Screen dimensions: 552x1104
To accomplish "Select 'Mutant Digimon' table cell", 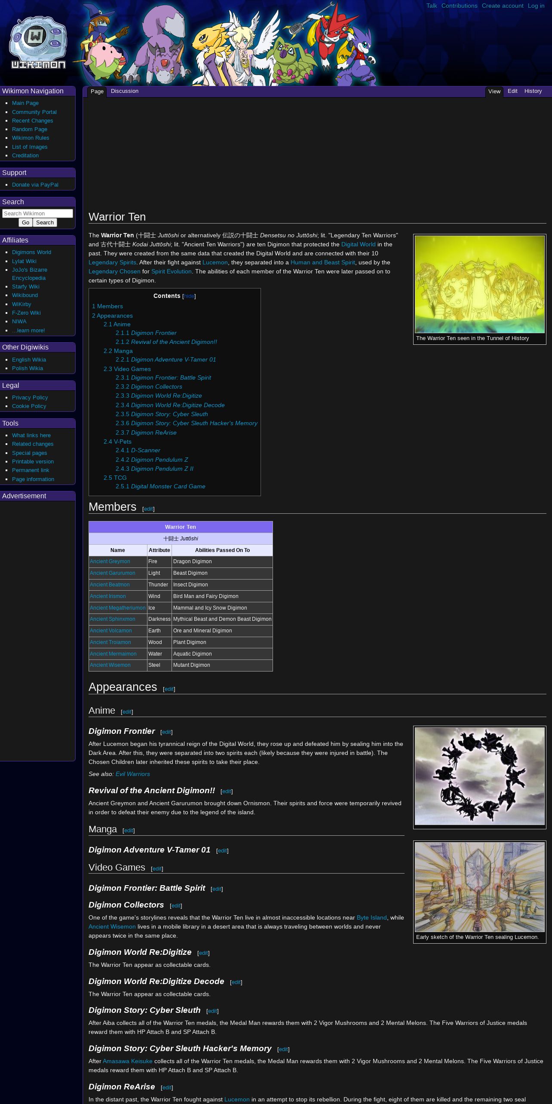I will [222, 665].
